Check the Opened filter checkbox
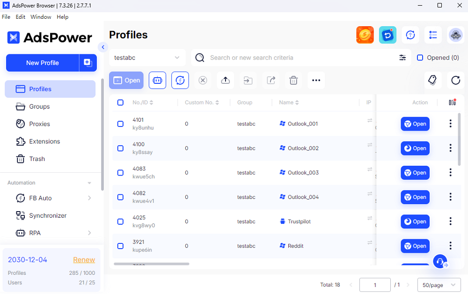The height and width of the screenshot is (294, 468). [419, 58]
